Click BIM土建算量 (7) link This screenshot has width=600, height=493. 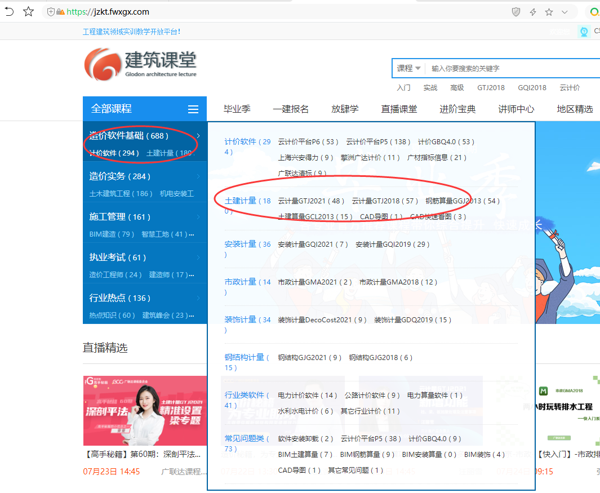305,454
